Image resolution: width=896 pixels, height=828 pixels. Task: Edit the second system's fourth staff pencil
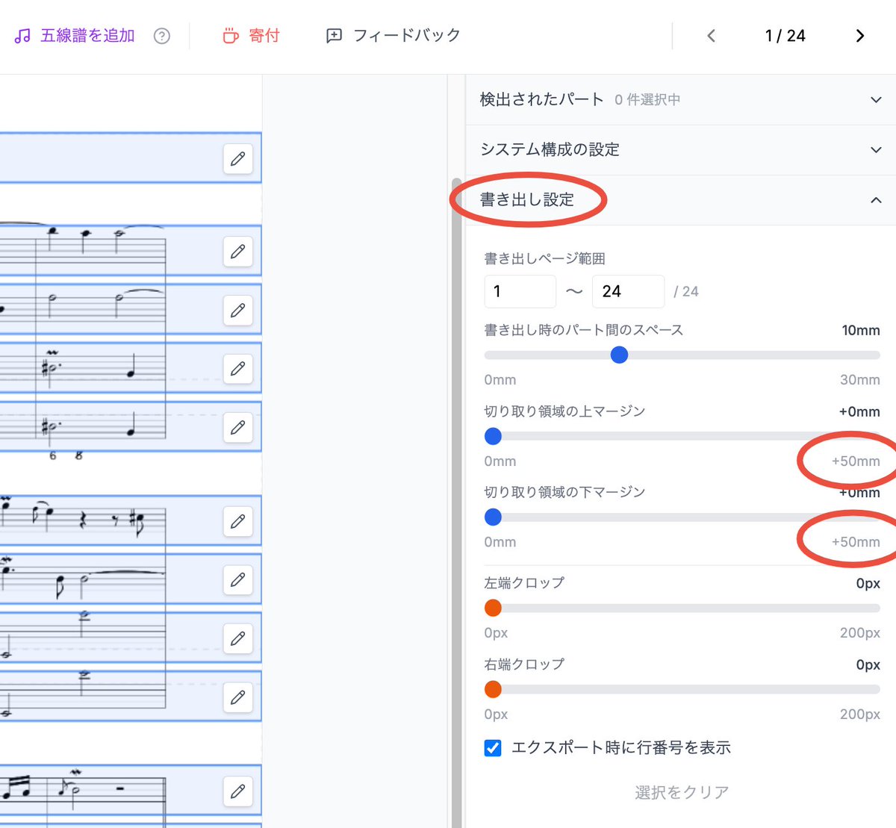pos(237,697)
